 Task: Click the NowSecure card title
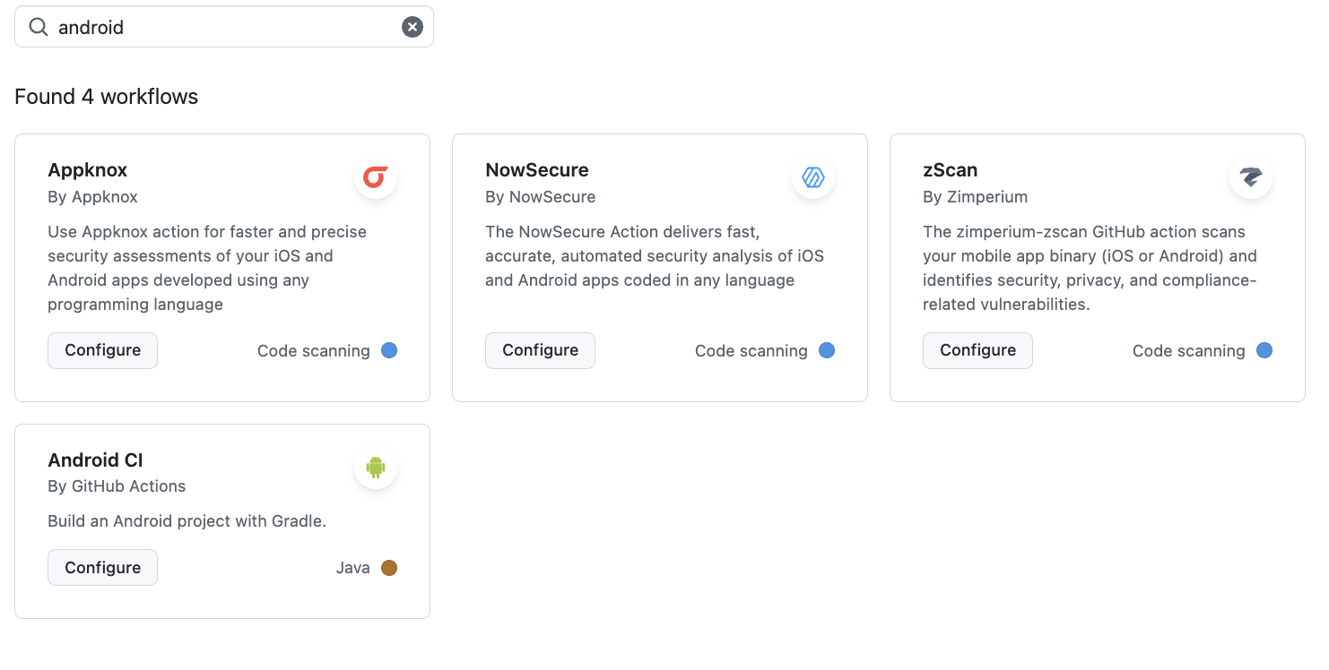(x=537, y=170)
